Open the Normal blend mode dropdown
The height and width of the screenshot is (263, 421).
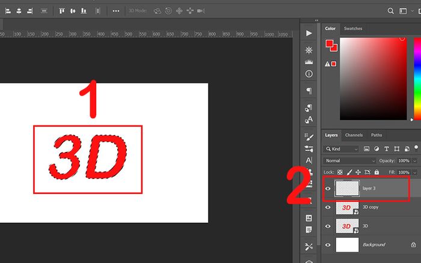click(x=350, y=160)
